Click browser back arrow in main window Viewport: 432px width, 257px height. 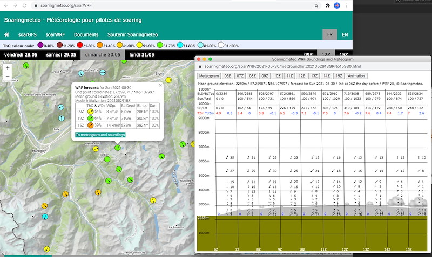pyautogui.click(x=6, y=5)
